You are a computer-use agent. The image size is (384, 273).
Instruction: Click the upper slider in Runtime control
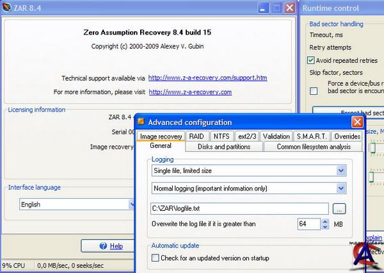pyautogui.click(x=372, y=147)
